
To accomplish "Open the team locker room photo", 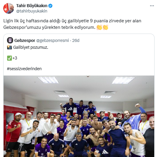I will pyautogui.click(x=79, y=116).
